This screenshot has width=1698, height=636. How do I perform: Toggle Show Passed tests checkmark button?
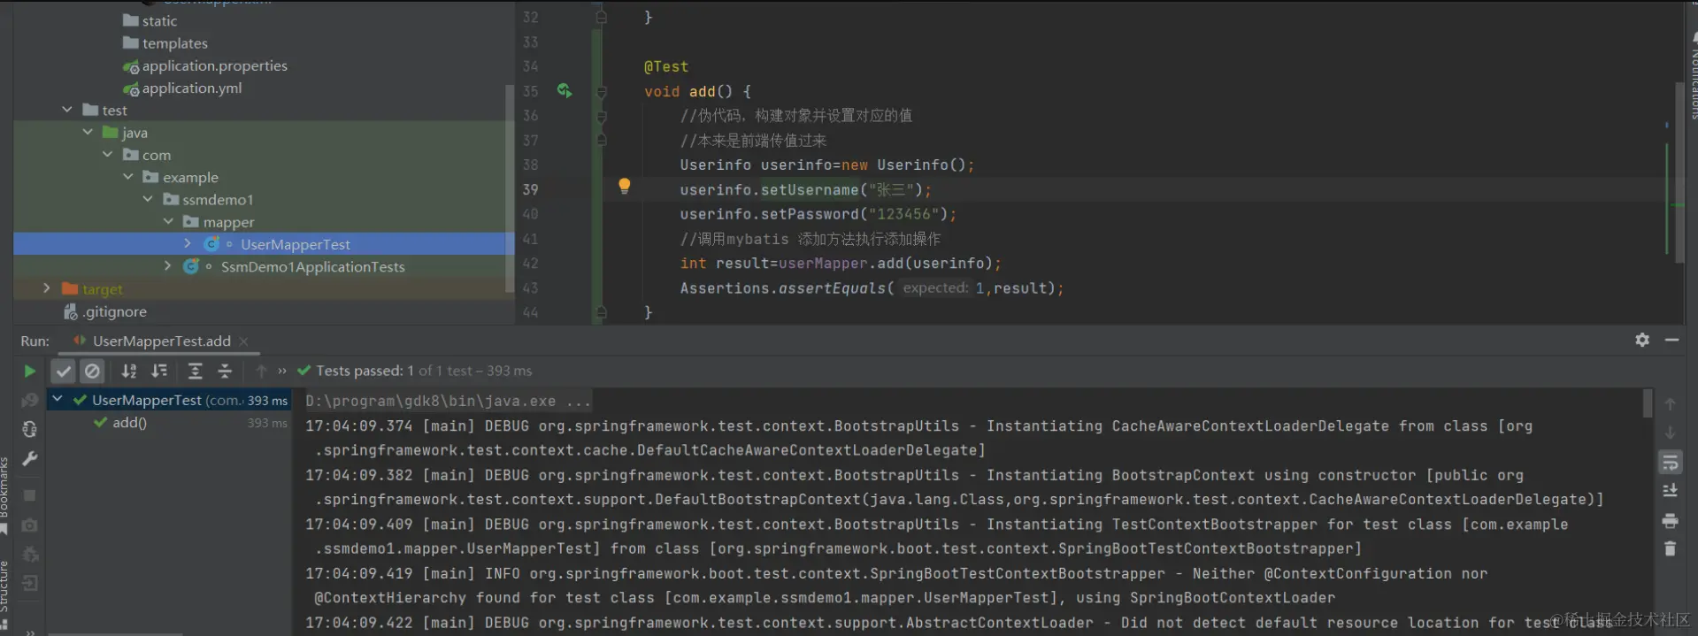pos(63,372)
